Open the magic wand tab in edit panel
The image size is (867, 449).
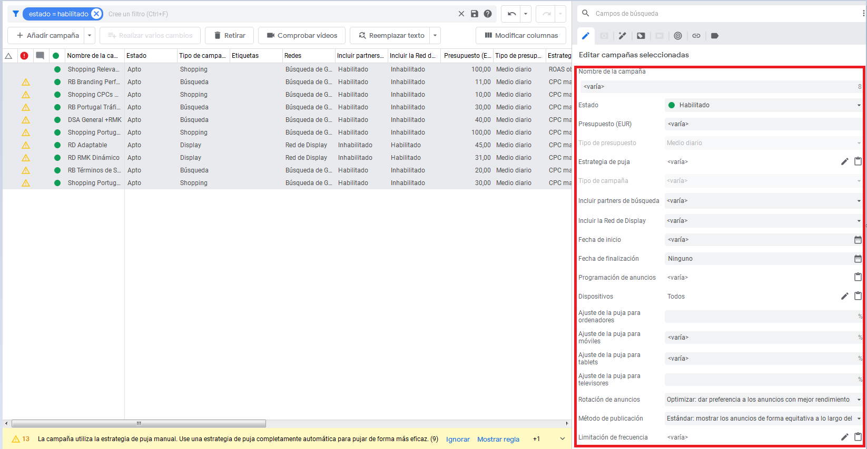pos(623,36)
